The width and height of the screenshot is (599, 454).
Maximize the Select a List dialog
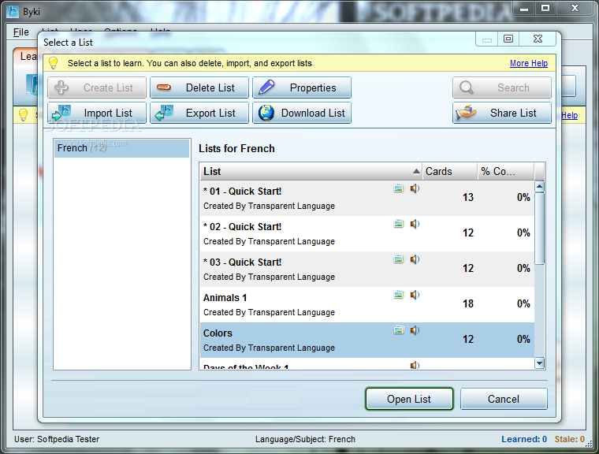click(508, 39)
